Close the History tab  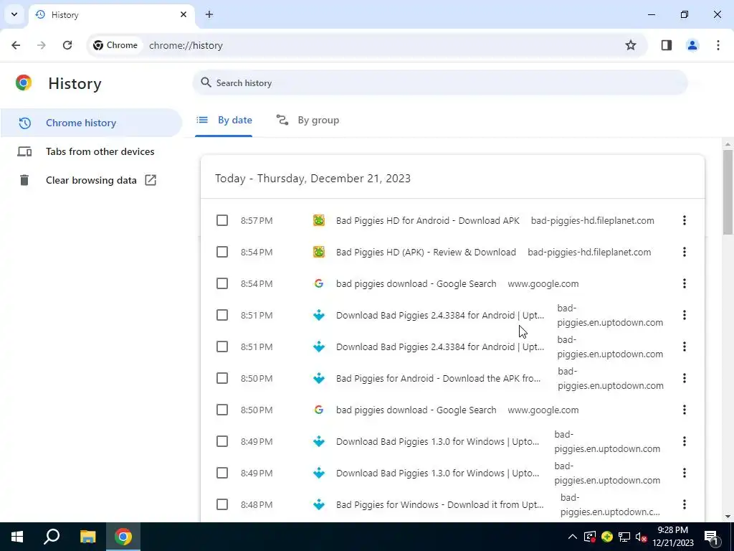[x=183, y=14]
